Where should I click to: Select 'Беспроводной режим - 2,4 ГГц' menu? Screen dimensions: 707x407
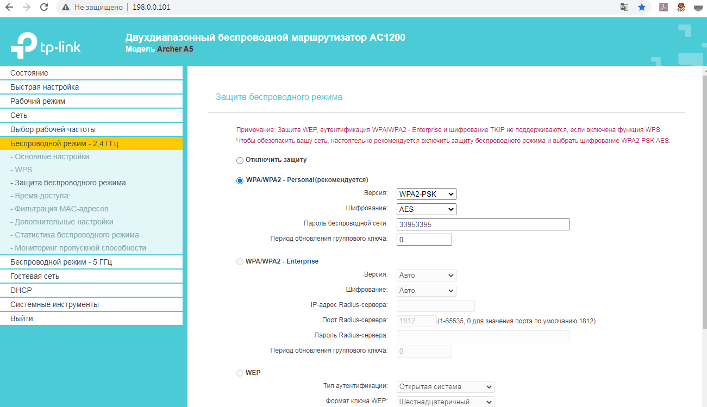[91, 143]
